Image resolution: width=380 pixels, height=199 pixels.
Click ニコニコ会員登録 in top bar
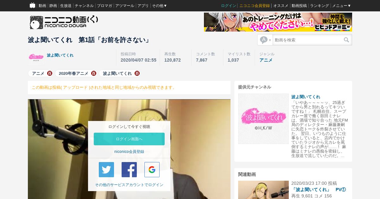pyautogui.click(x=255, y=6)
